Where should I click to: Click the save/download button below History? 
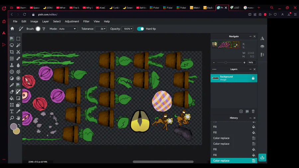262,157
